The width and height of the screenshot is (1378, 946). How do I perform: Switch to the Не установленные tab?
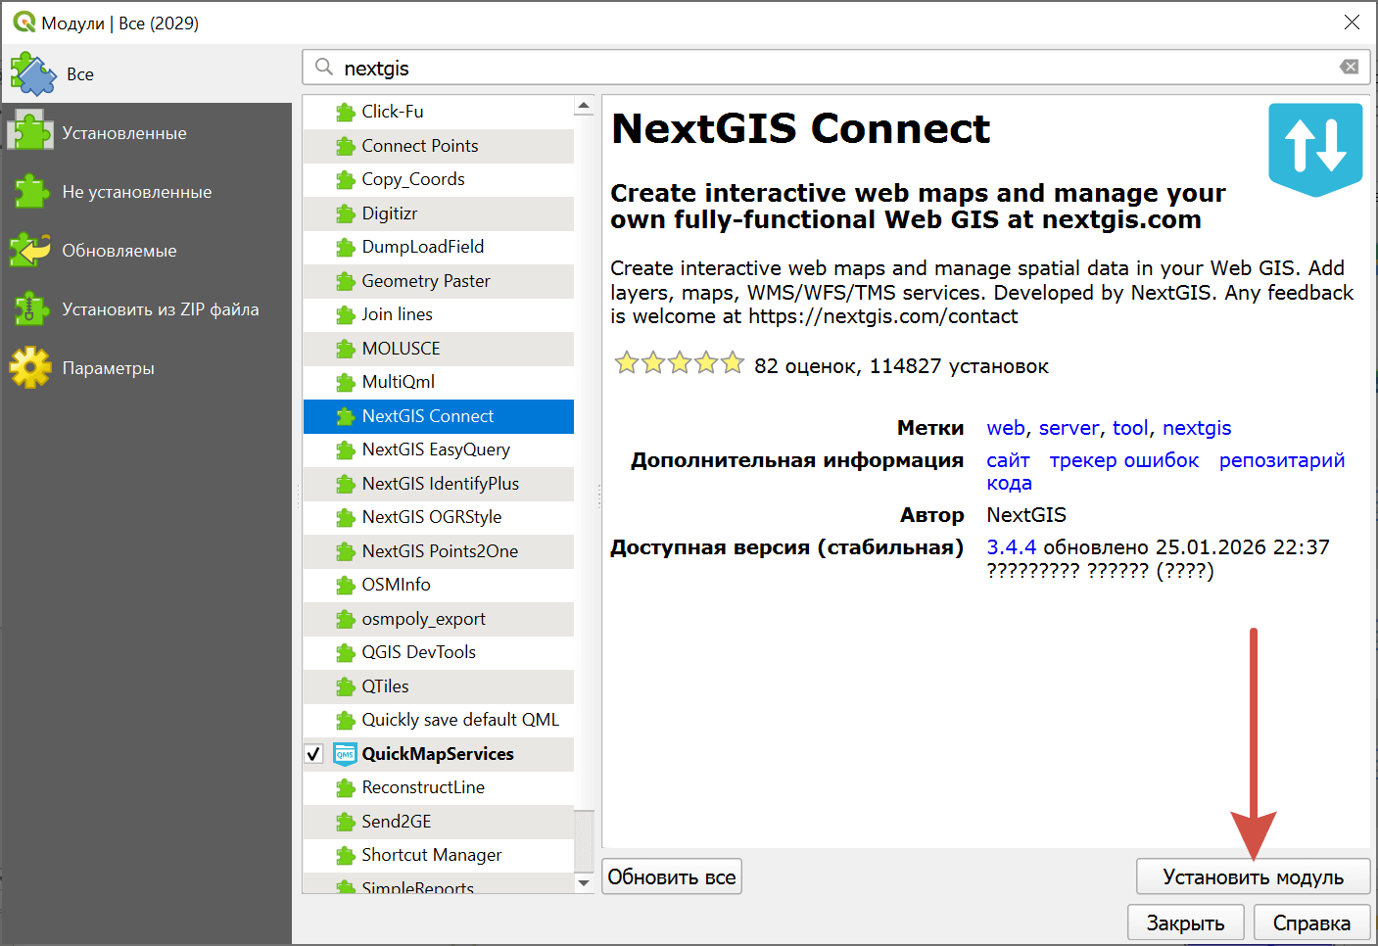[x=136, y=192]
